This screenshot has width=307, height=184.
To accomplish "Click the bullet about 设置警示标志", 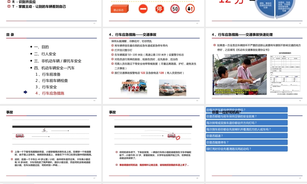I will click(149, 55).
